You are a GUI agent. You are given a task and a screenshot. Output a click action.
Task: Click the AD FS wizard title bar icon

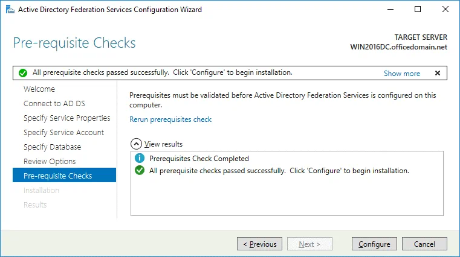pyautogui.click(x=8, y=10)
